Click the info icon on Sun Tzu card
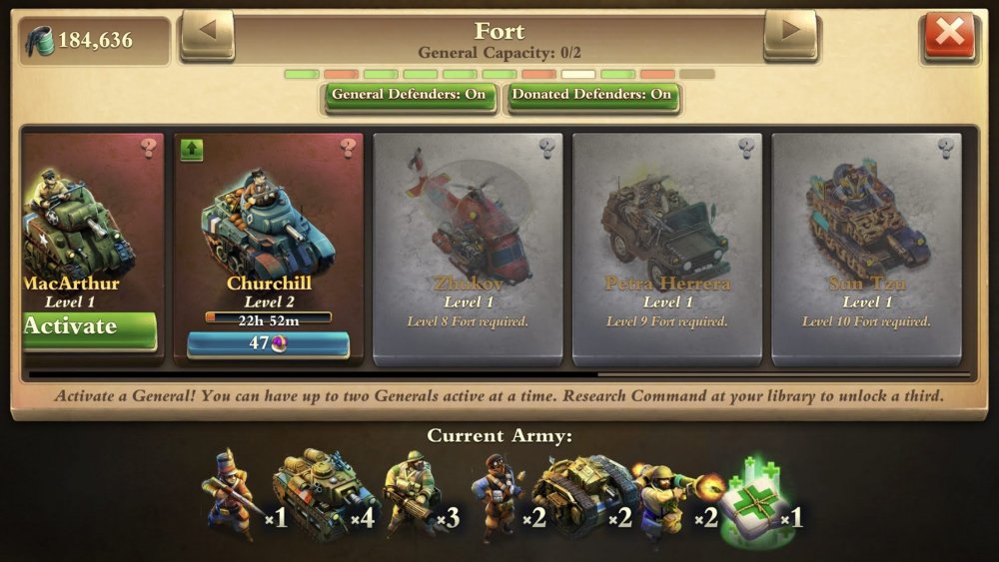999x562 pixels. pos(945,148)
